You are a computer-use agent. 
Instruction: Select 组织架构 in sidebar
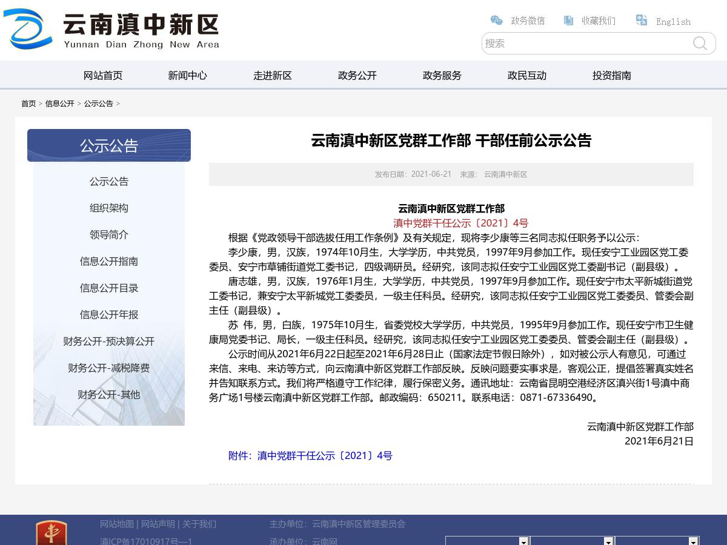coord(109,208)
